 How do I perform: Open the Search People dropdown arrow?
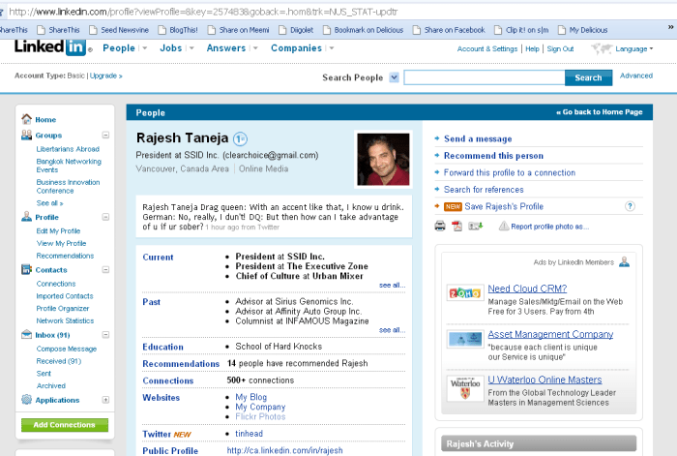394,77
